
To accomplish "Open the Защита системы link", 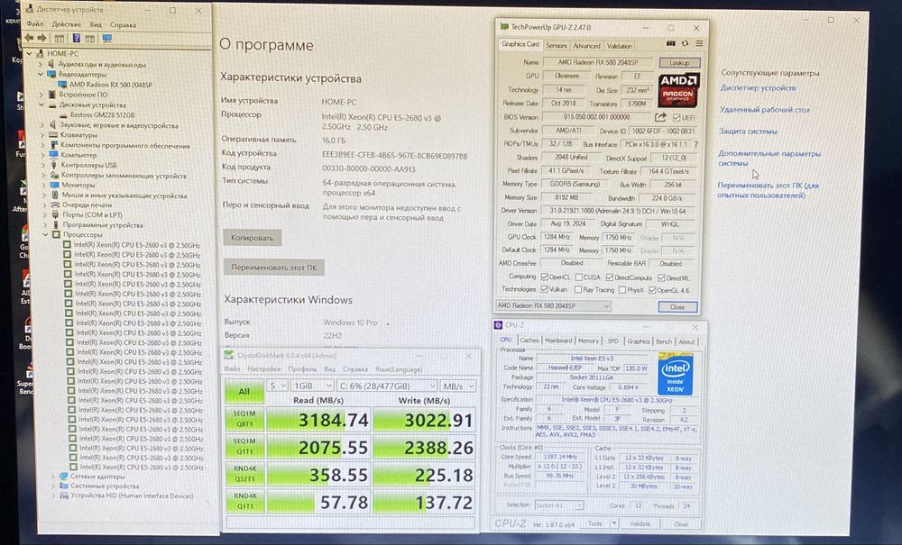I will tap(747, 132).
